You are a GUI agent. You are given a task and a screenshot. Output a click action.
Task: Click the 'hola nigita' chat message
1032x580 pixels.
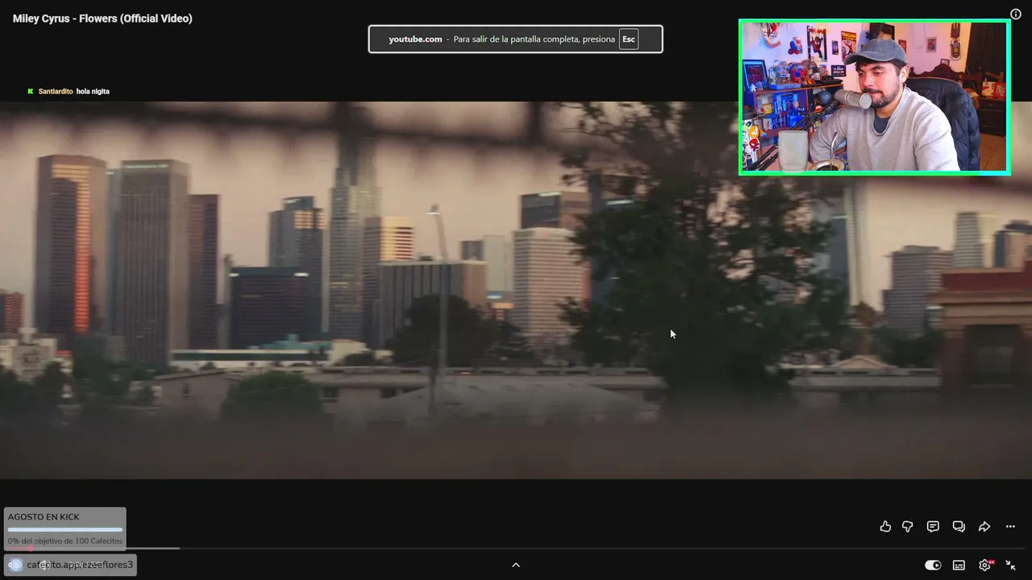click(93, 92)
